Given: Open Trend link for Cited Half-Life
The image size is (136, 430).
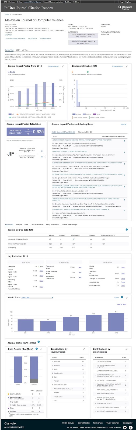Looking at the screenshot, I should point(123,282).
